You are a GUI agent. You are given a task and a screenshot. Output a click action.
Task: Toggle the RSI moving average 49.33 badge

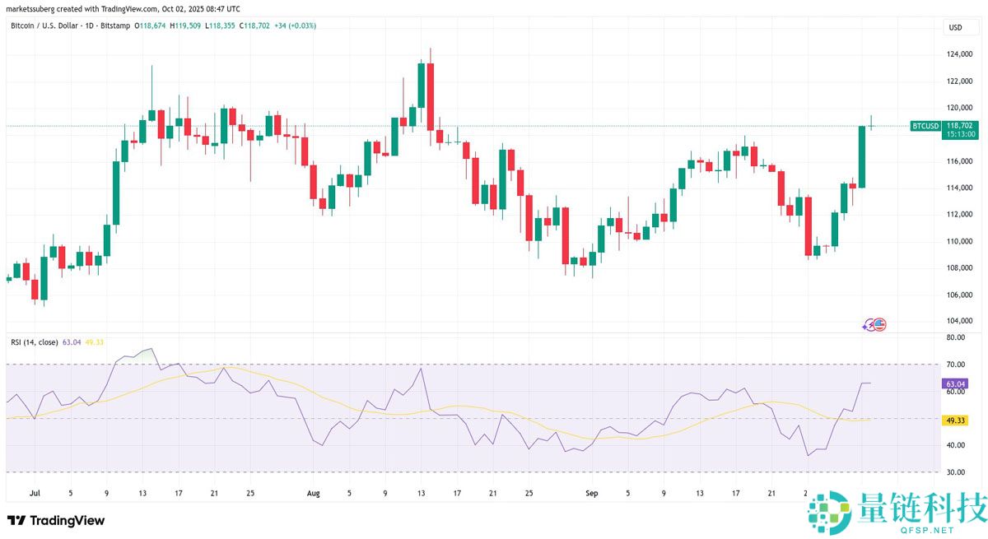pyautogui.click(x=955, y=420)
